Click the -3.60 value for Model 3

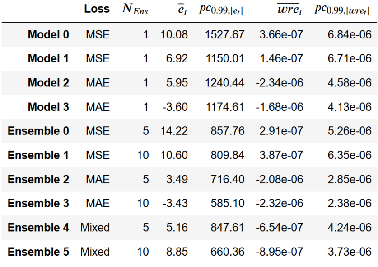[x=175, y=107]
